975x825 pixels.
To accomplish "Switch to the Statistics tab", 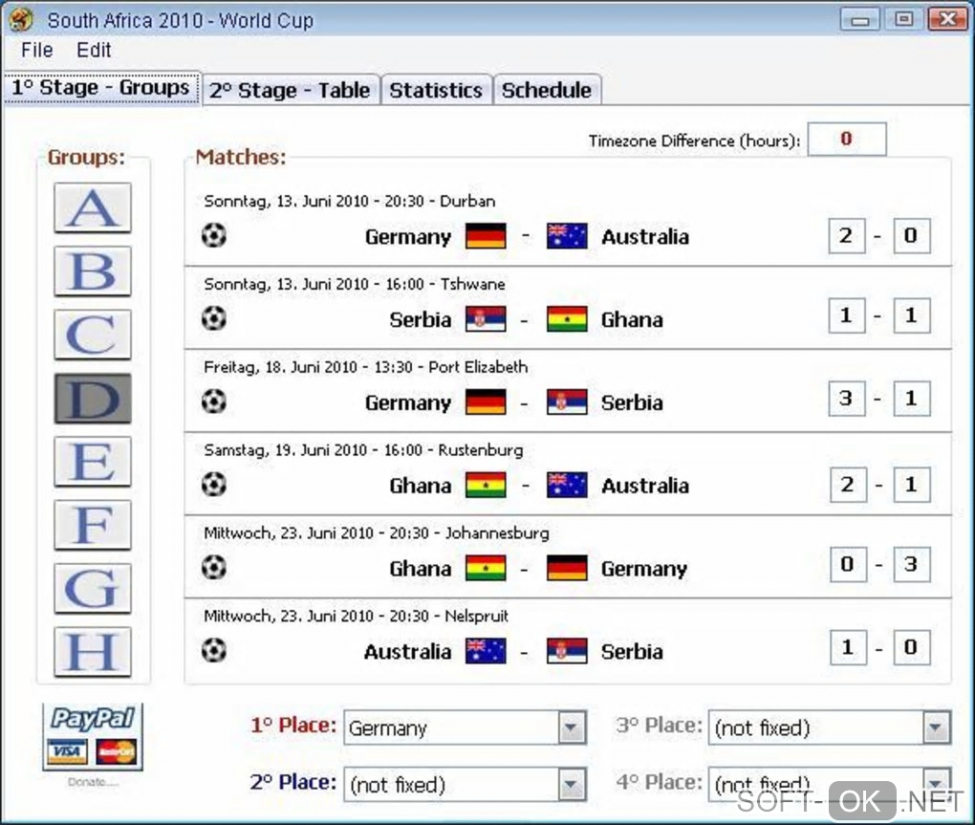I will tap(436, 90).
